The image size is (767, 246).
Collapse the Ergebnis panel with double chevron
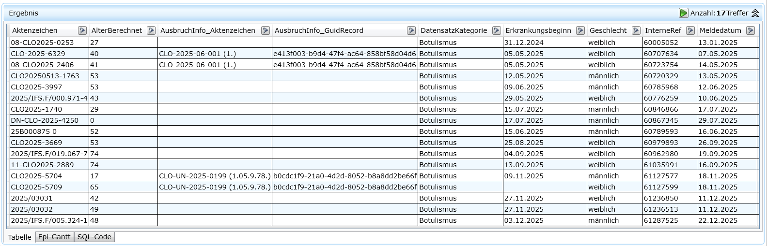[x=755, y=13]
